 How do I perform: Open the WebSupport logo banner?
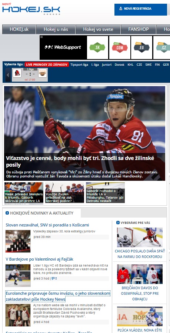(63, 48)
